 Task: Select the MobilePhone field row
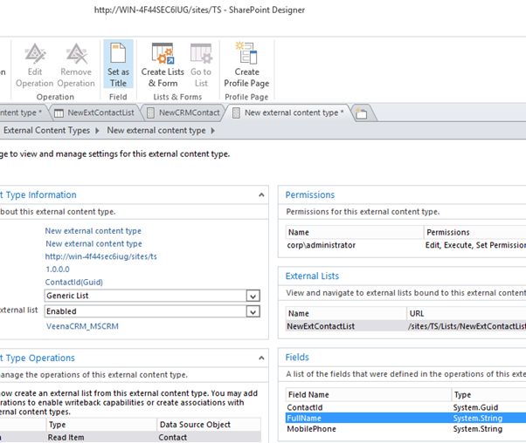(x=367, y=429)
